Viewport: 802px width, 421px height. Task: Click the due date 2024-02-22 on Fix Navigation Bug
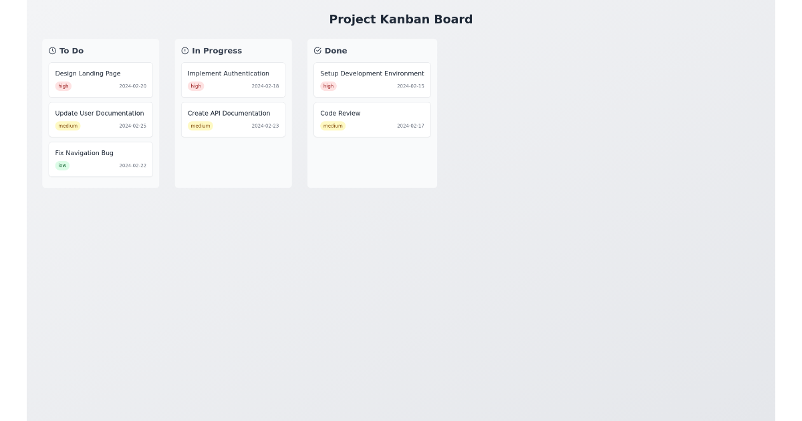pyautogui.click(x=132, y=165)
